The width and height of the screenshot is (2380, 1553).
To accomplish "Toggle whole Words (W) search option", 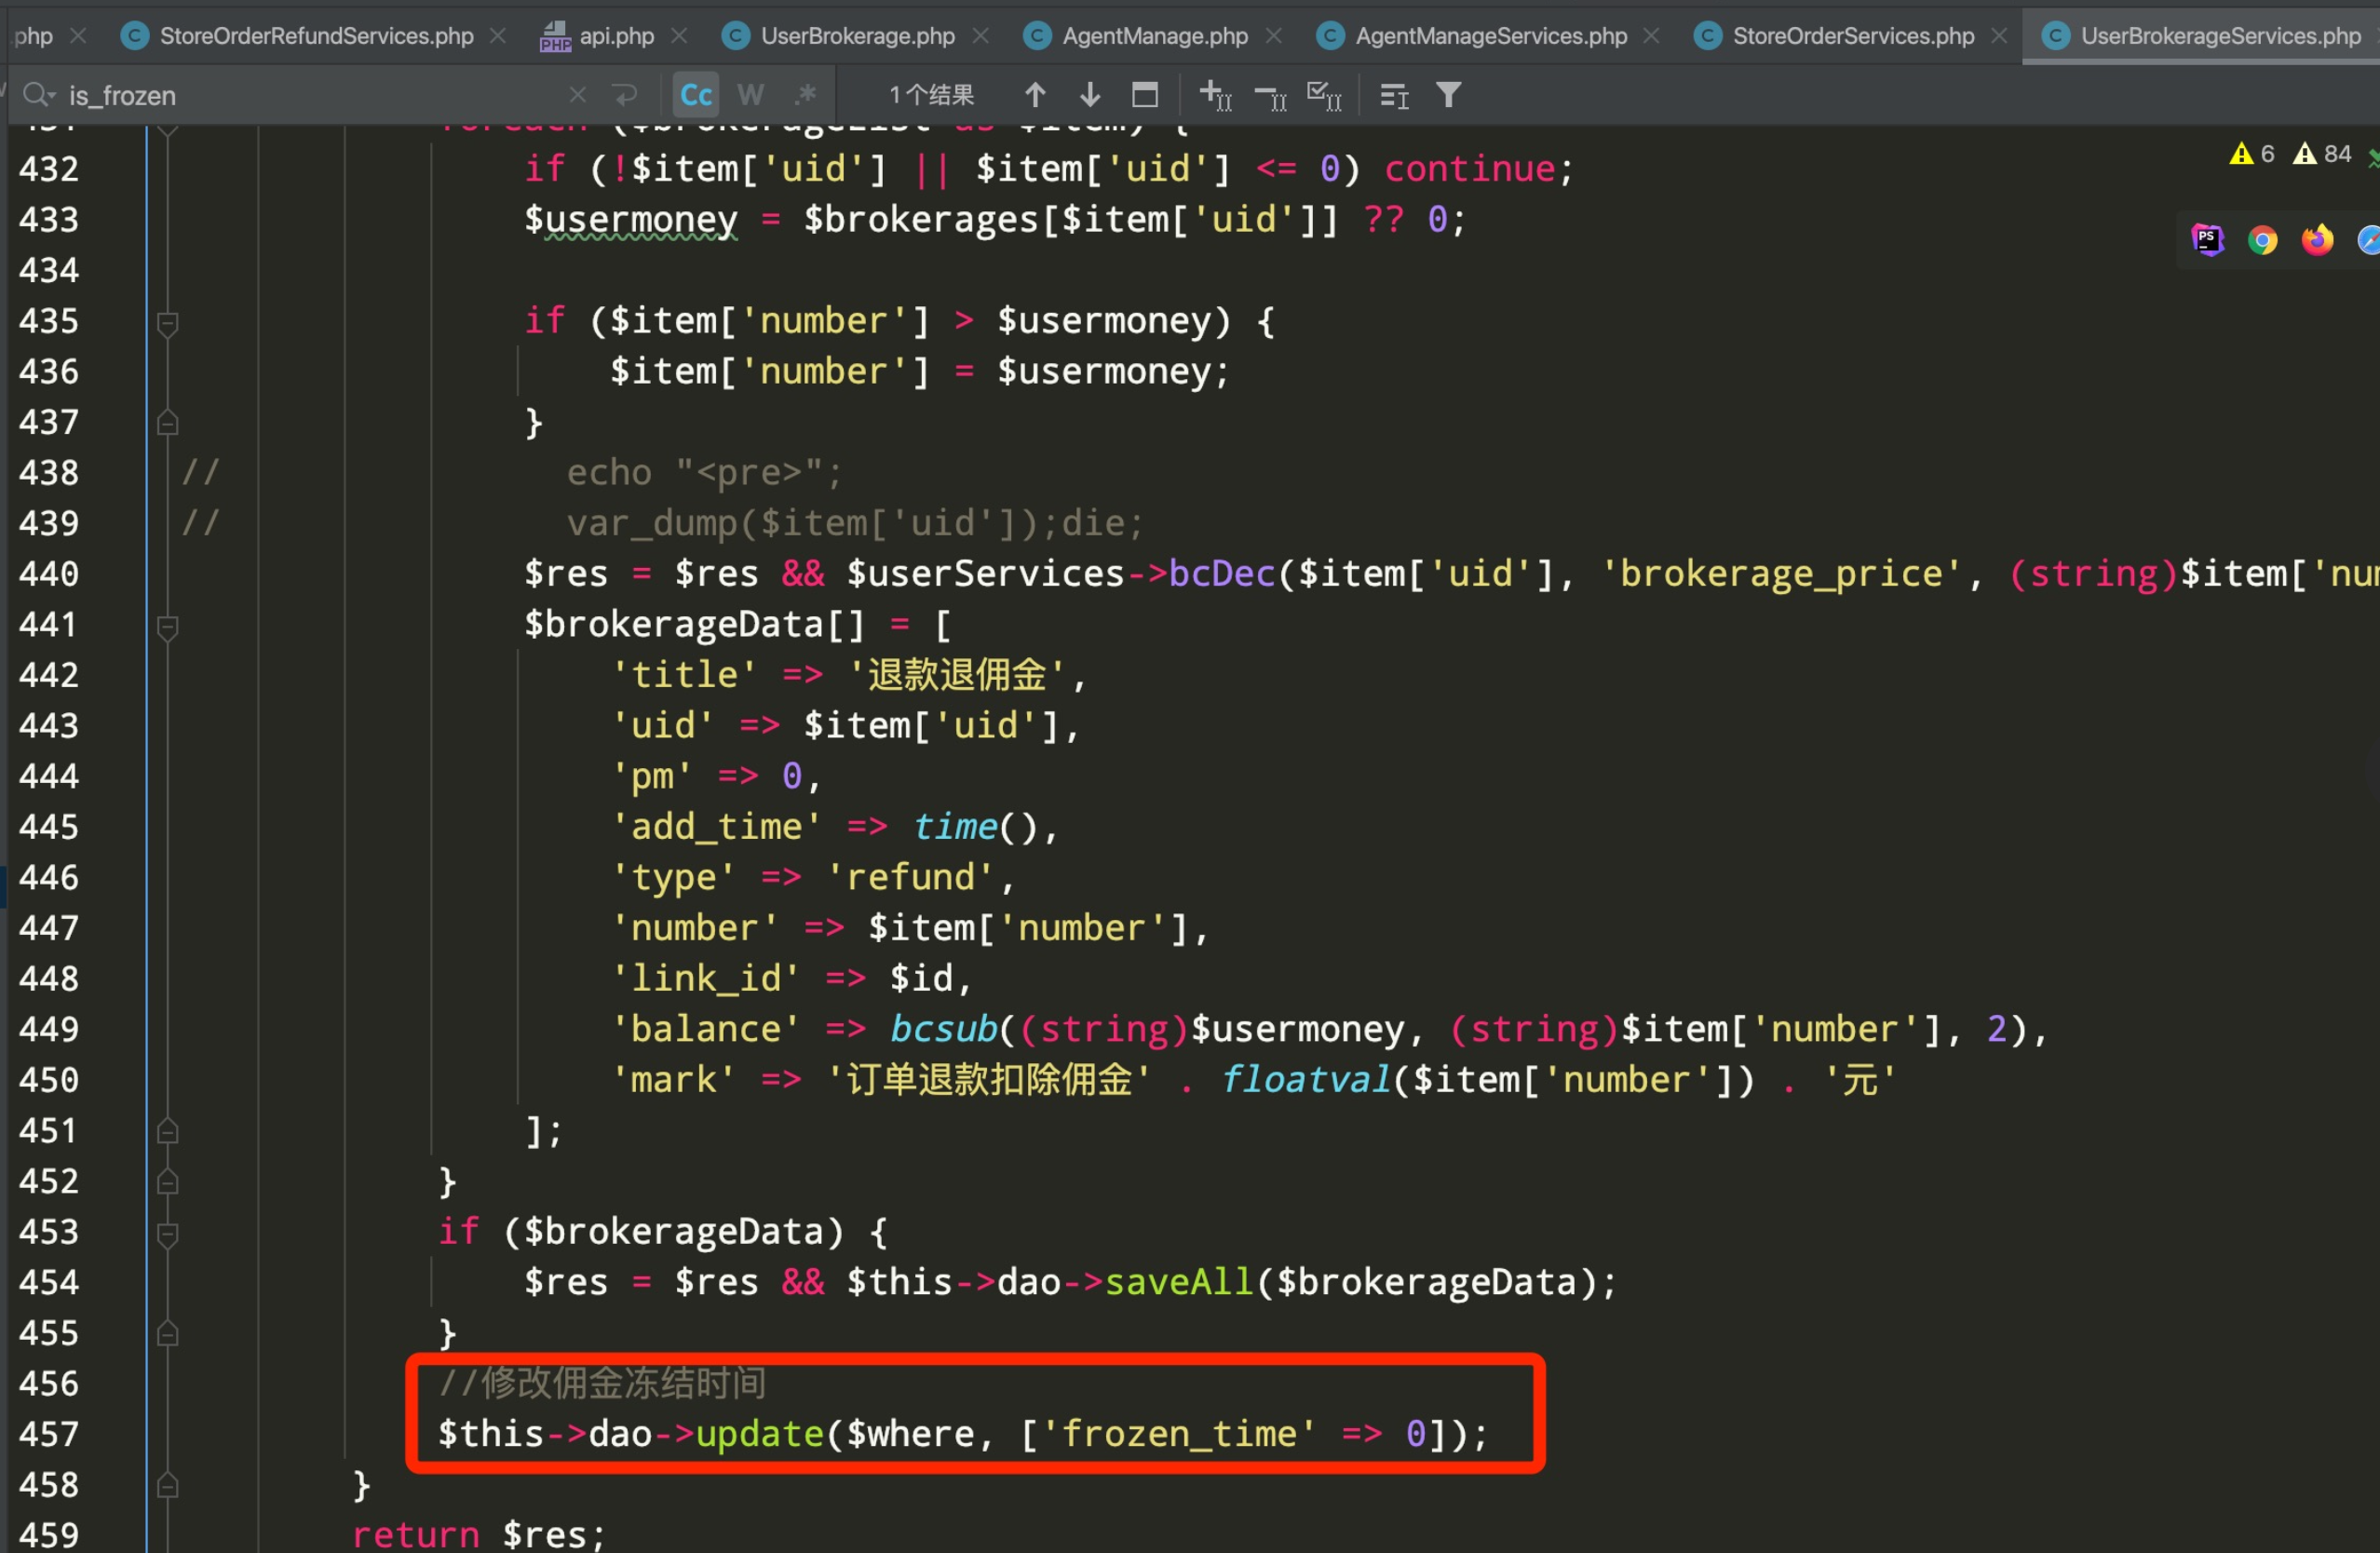I will (x=750, y=95).
